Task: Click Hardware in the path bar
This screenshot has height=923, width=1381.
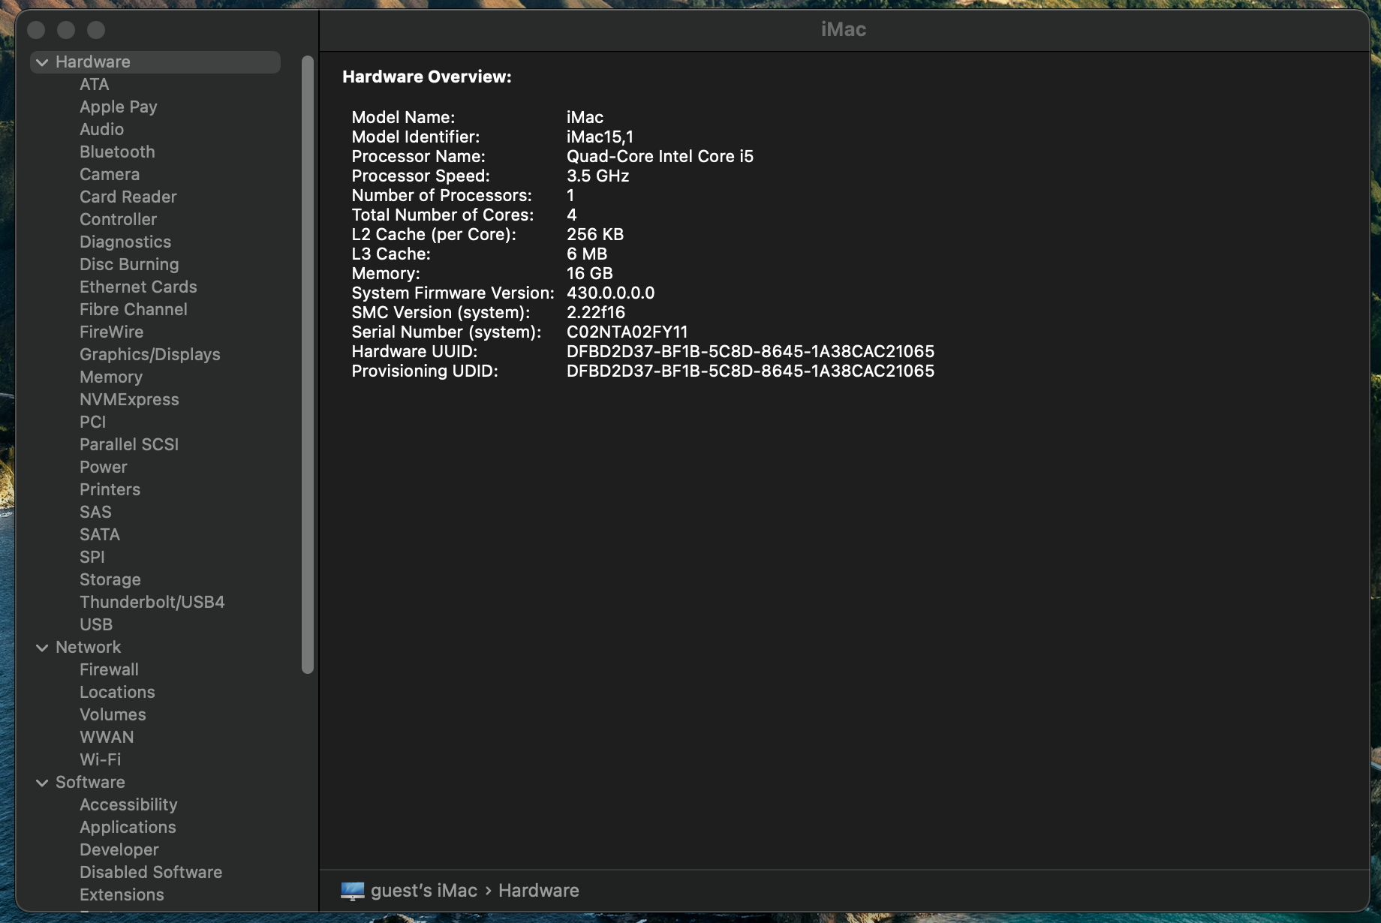Action: (x=539, y=891)
